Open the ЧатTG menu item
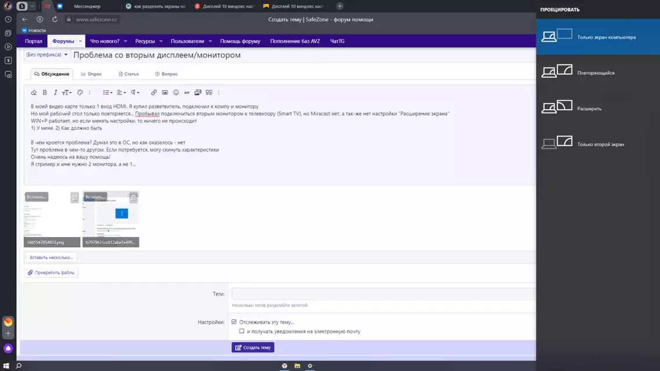The image size is (660, 371). coord(337,41)
